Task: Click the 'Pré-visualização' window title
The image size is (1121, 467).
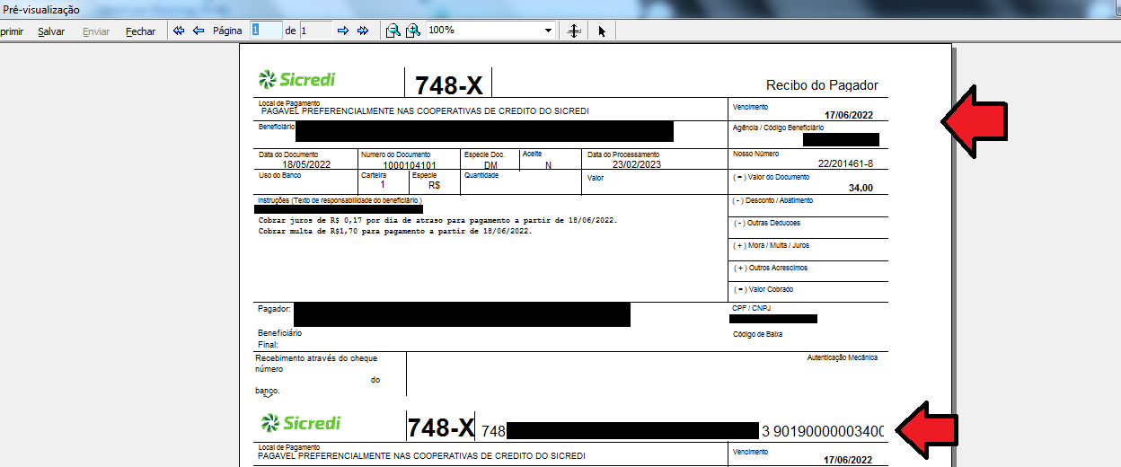Action: (x=42, y=10)
